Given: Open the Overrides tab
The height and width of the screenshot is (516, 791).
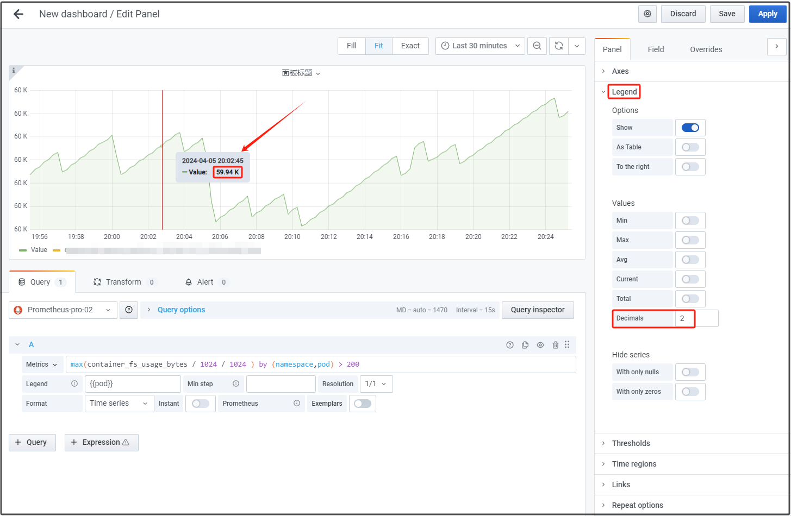Looking at the screenshot, I should coord(706,49).
